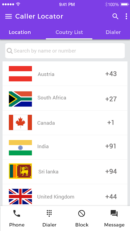Switch to the Location tab

(x=20, y=32)
